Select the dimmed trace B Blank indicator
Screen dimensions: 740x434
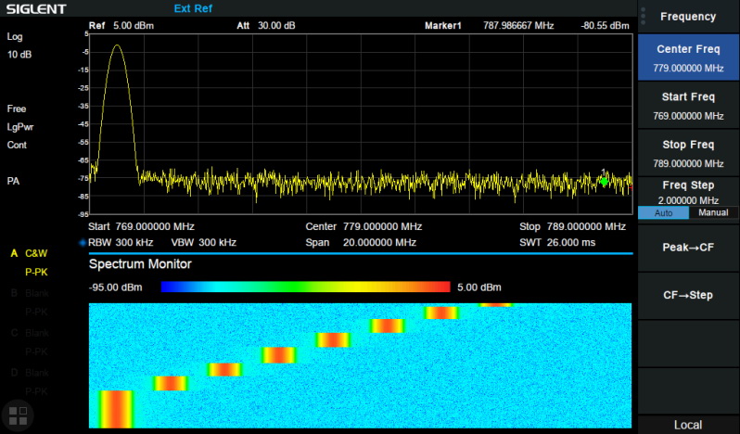tap(30, 293)
